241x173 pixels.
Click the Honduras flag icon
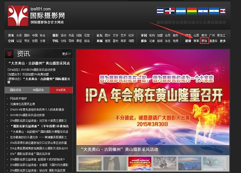181,11
